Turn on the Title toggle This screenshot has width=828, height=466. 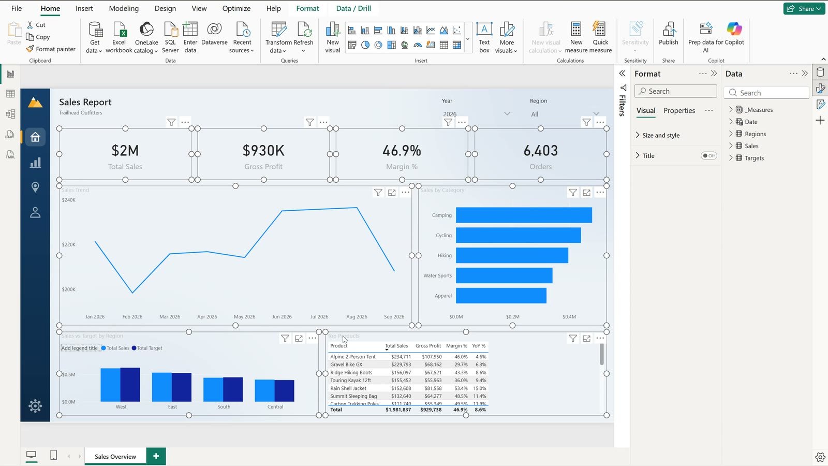tap(708, 155)
